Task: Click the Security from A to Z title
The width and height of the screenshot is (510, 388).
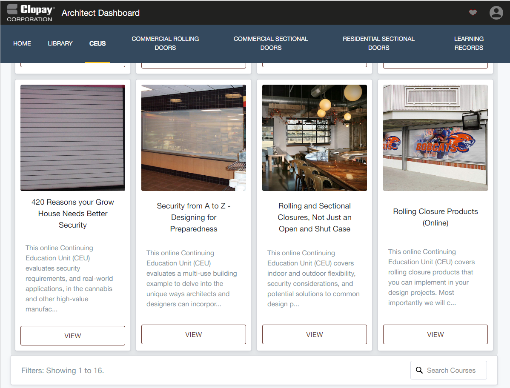Action: pos(194,217)
